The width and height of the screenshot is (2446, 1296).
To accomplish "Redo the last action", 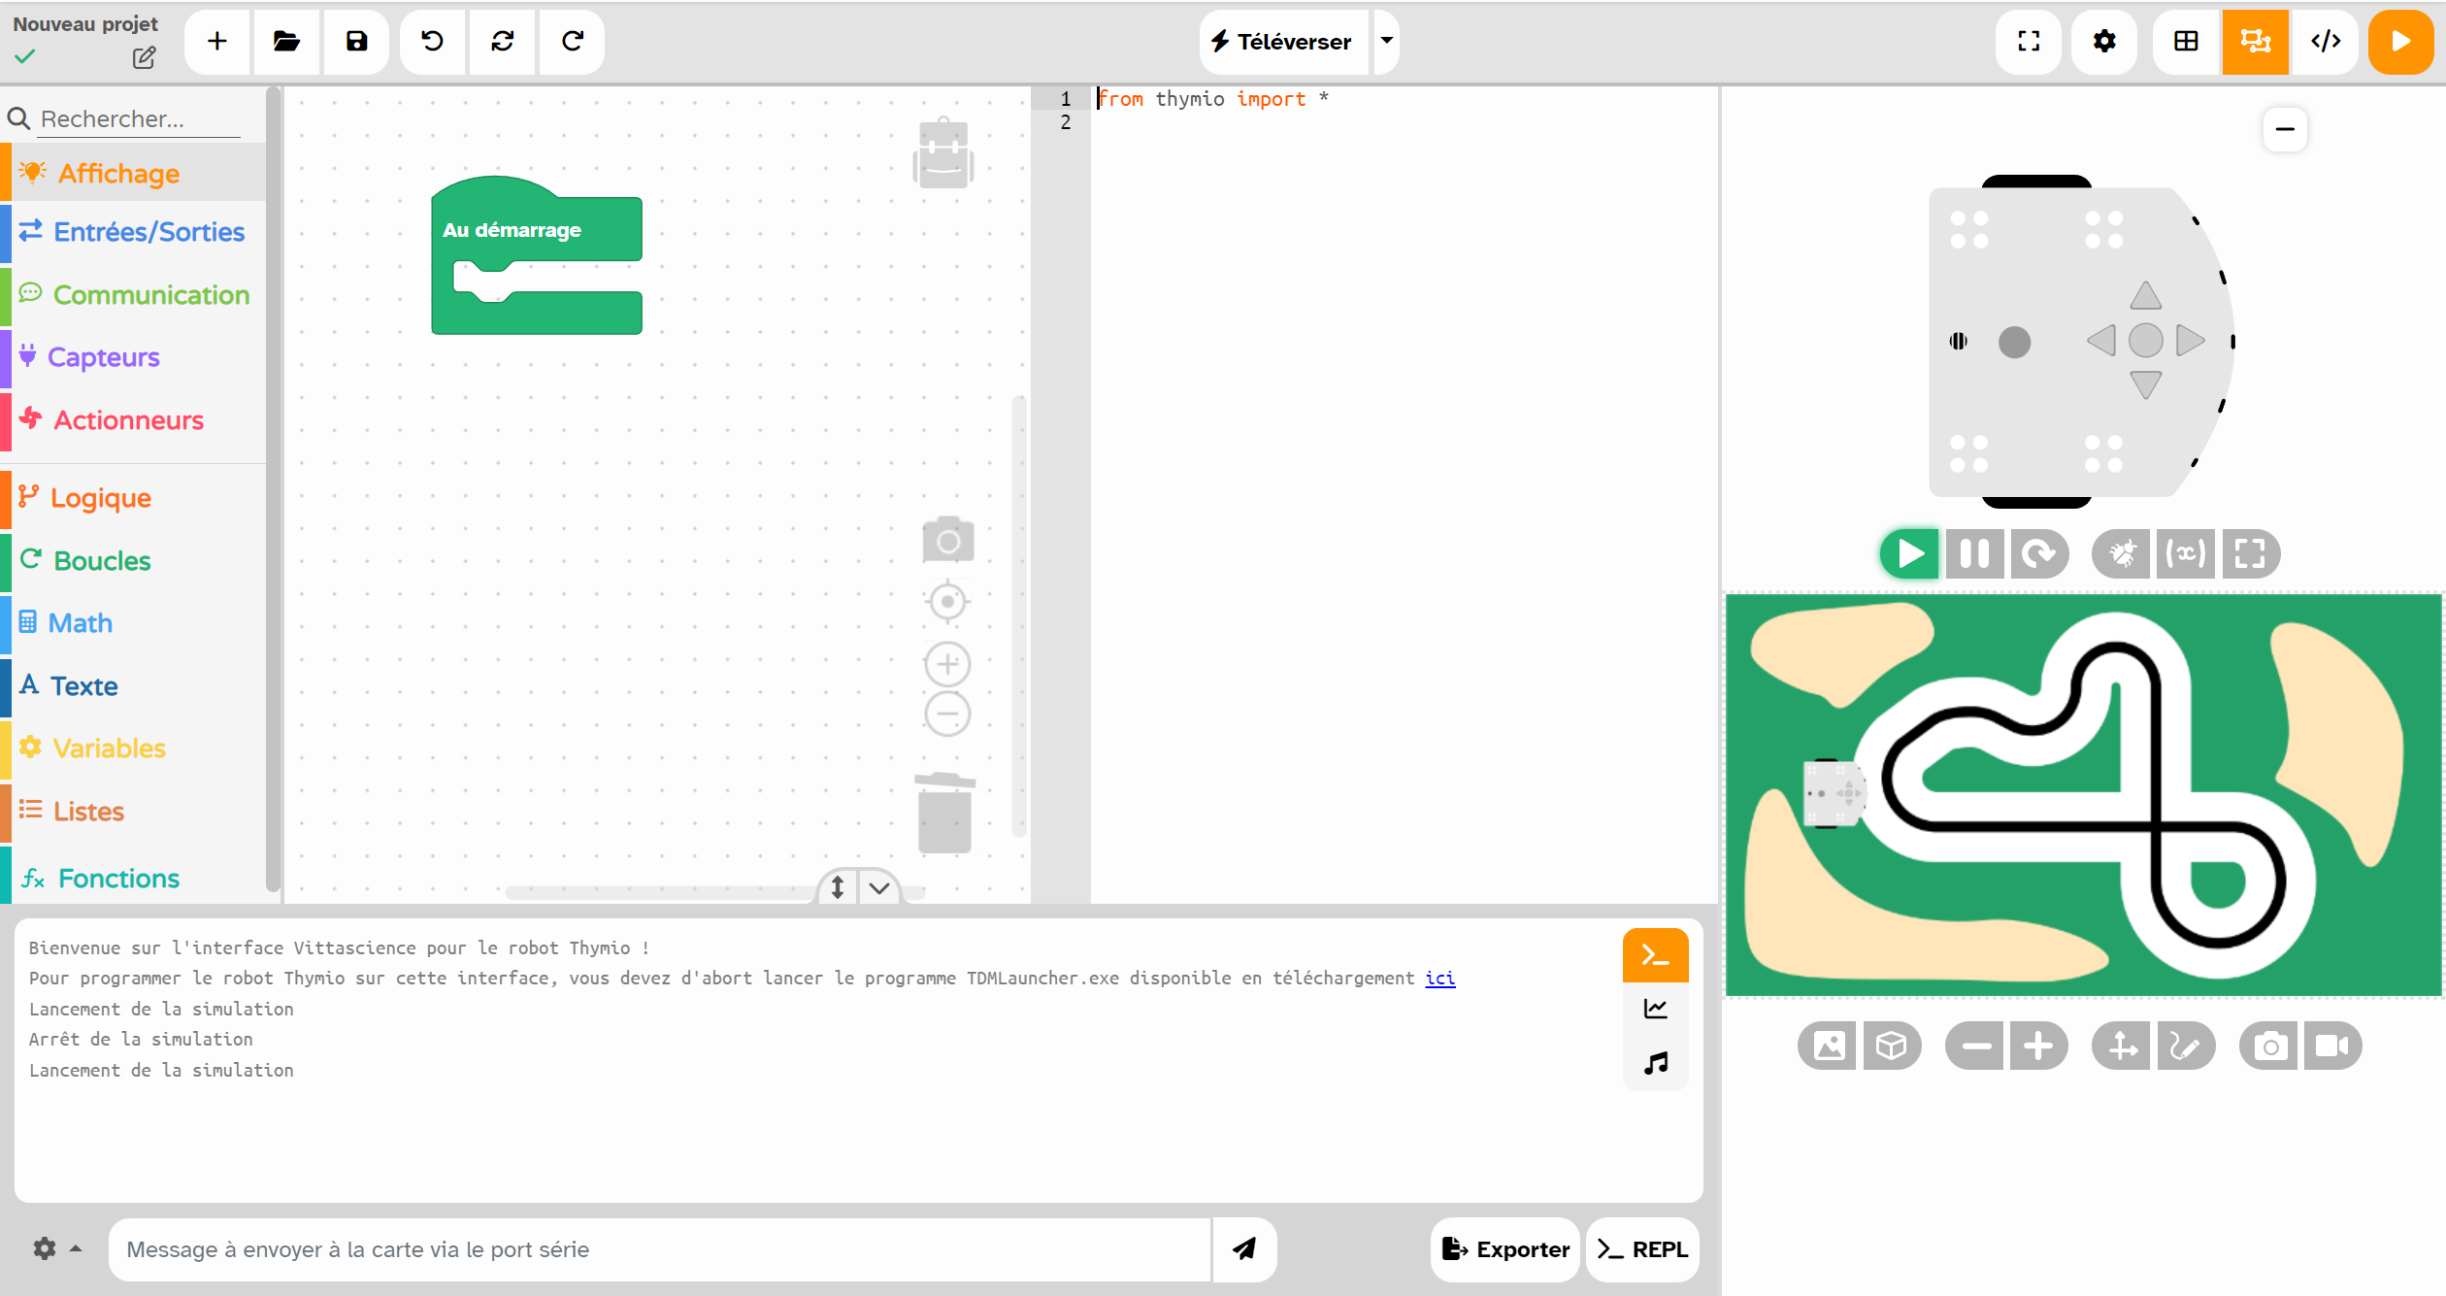I will click(573, 41).
